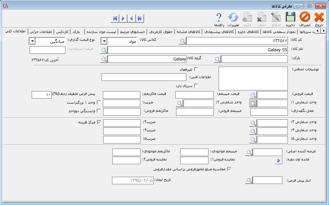Jump to the last record with navigation arrow
This screenshot has width=329, height=205.
pos(115,18)
